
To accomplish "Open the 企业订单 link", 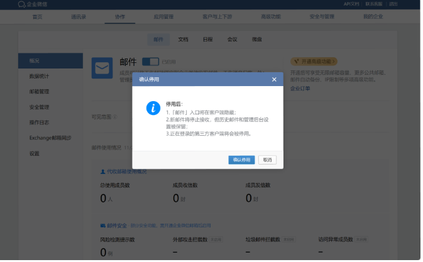I will (x=300, y=89).
